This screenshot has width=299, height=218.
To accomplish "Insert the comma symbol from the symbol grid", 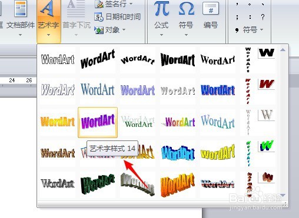I will (237, 4).
